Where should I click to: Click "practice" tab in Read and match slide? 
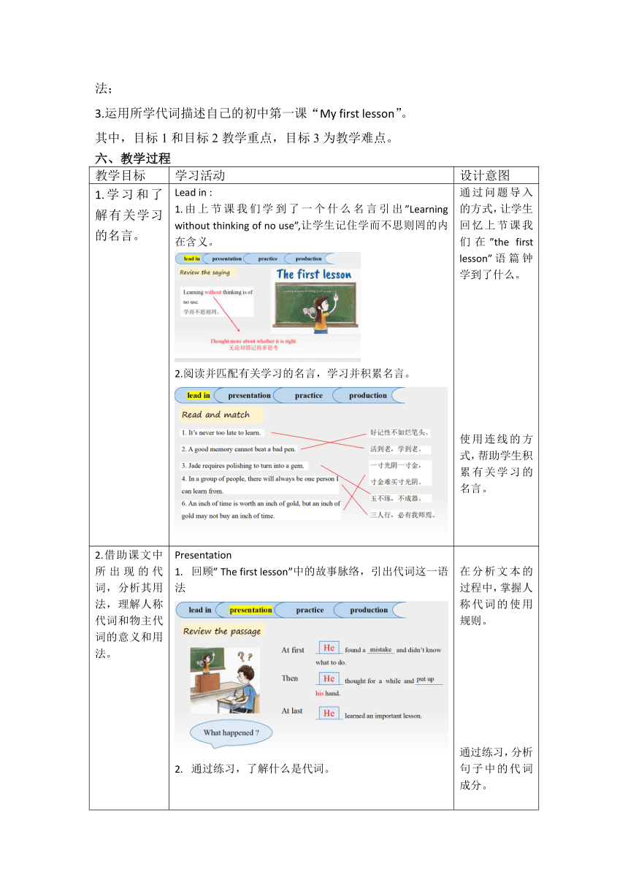(309, 396)
